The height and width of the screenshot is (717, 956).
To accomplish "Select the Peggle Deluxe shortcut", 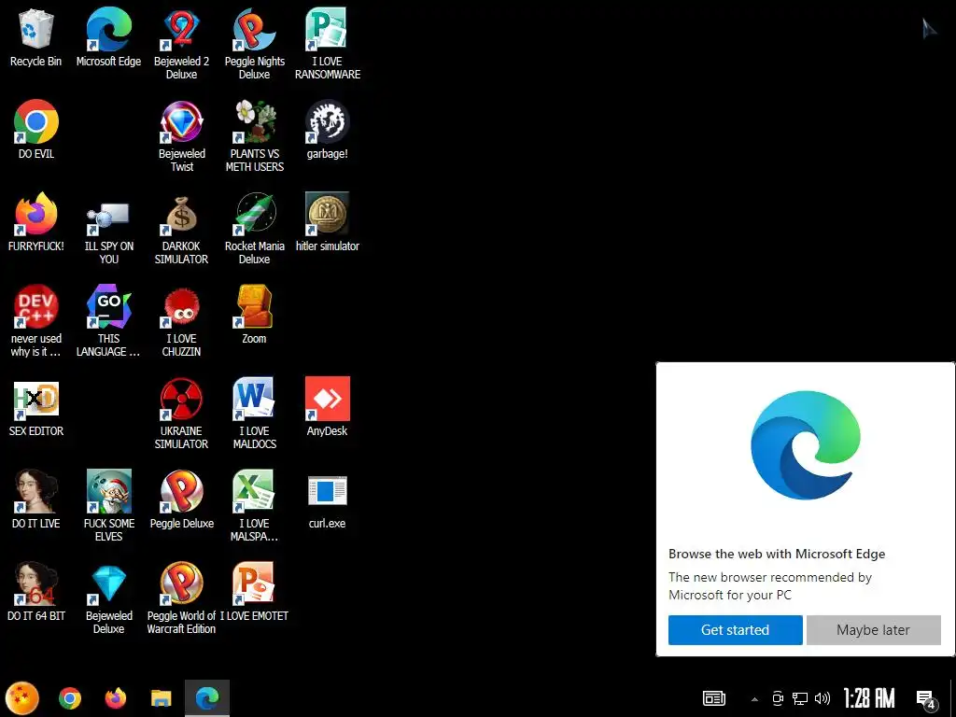I will coord(182,500).
